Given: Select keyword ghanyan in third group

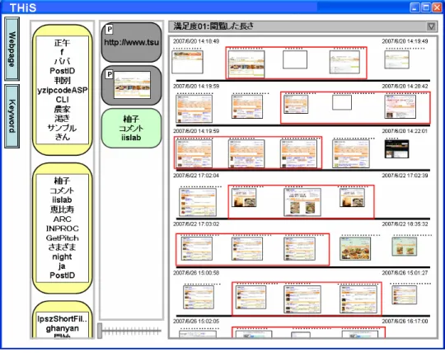Looking at the screenshot, I should coord(62,328).
